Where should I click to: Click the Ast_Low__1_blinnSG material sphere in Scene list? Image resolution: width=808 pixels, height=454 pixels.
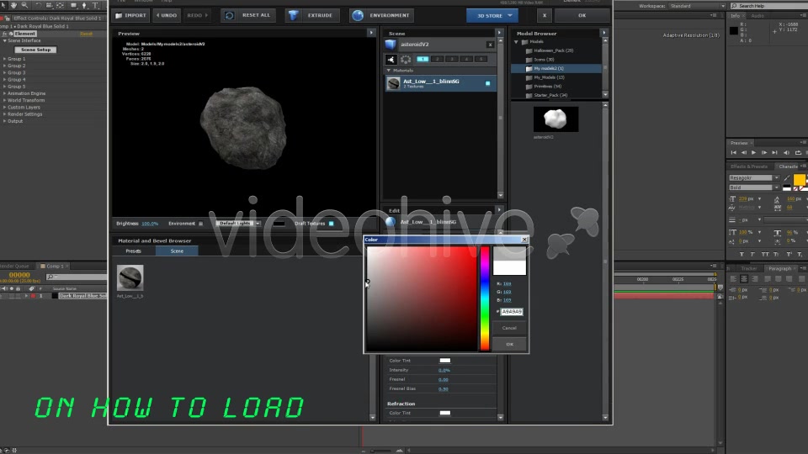tap(393, 83)
